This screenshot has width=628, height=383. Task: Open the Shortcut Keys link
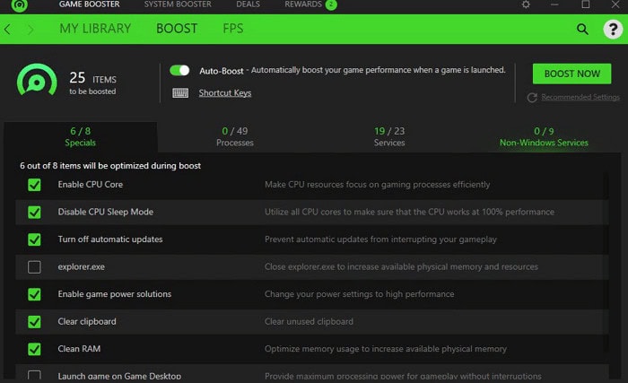coord(225,93)
